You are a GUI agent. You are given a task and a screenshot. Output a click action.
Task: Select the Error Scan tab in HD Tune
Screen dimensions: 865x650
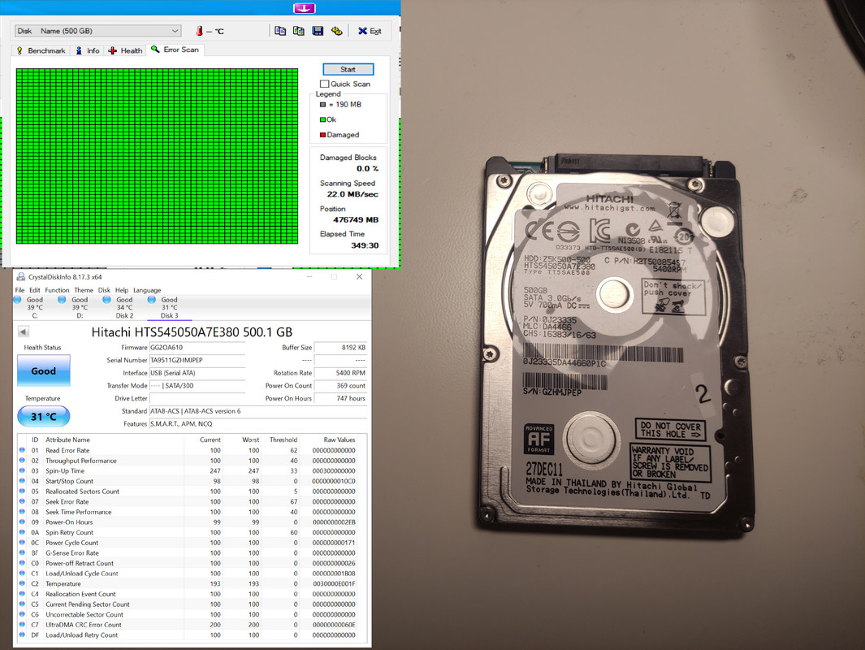(175, 50)
